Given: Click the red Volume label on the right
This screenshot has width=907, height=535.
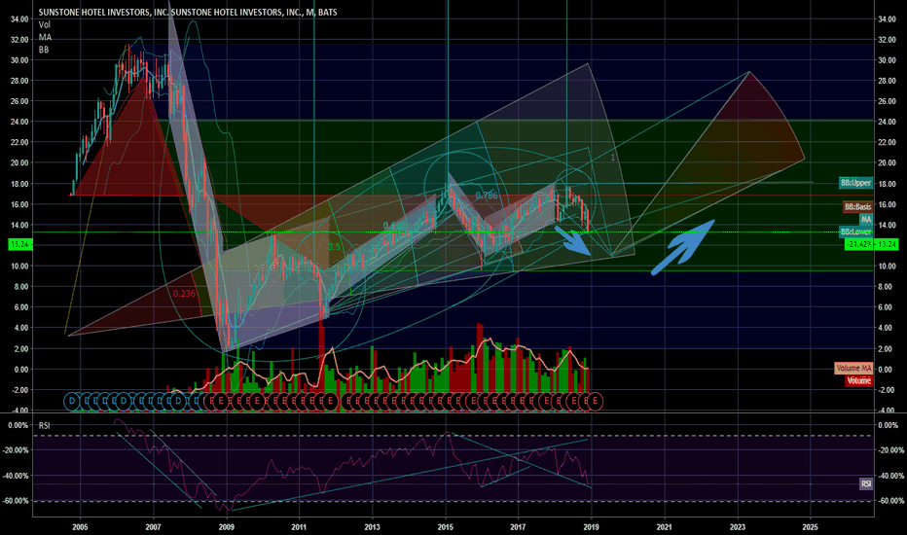Looking at the screenshot, I should [x=858, y=380].
